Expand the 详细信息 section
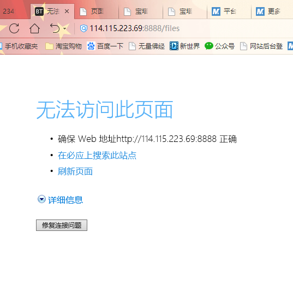Viewport: 293px width, 291px height. click(x=61, y=200)
